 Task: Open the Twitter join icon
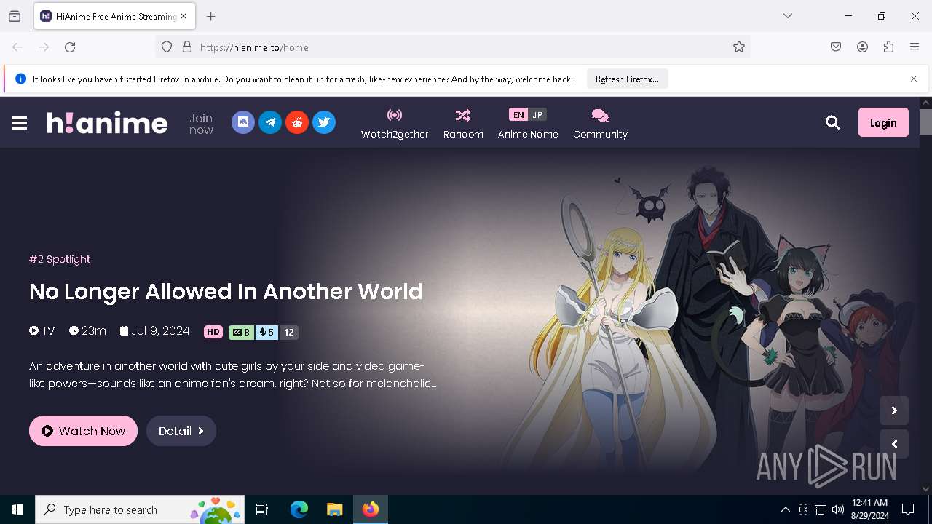coord(324,122)
